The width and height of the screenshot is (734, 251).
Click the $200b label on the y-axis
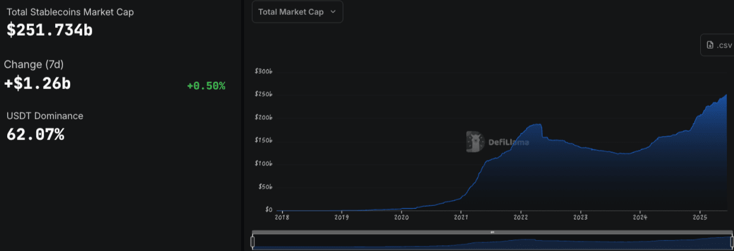(263, 117)
